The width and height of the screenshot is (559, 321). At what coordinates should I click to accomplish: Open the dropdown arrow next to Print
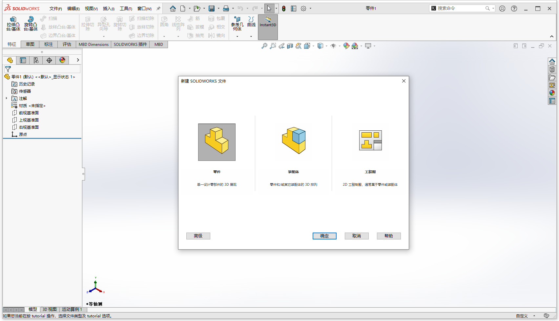[233, 9]
